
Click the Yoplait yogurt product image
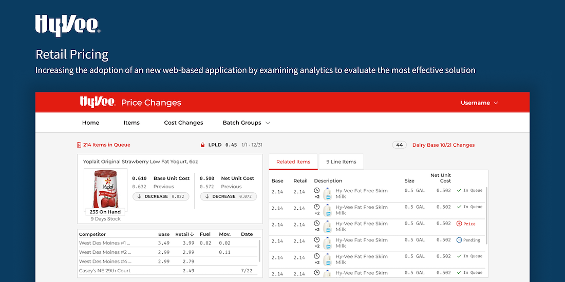pyautogui.click(x=106, y=189)
